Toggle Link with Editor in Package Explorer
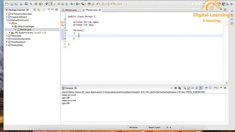The image size is (235, 132). click(39, 10)
